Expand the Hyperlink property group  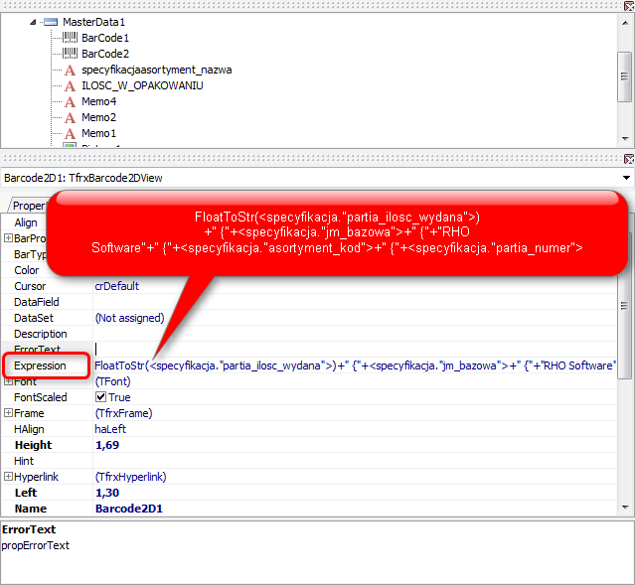(9, 477)
